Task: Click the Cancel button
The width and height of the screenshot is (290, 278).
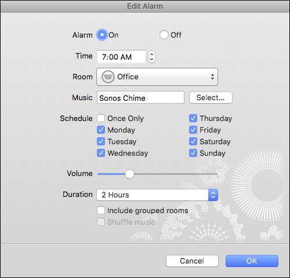Action: (192, 261)
